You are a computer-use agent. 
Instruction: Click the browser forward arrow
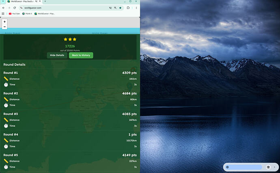(9, 8)
